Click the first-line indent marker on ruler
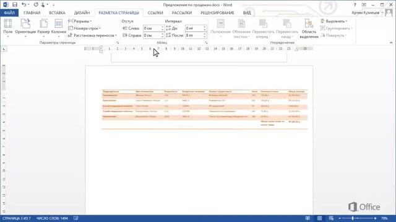The width and height of the screenshot is (396, 222). point(101,47)
